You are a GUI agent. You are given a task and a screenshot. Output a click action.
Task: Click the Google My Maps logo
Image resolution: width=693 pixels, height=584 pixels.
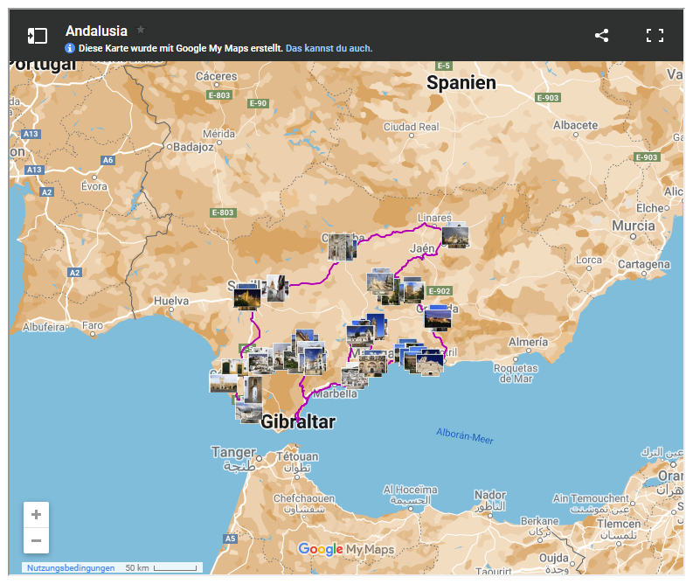346,549
